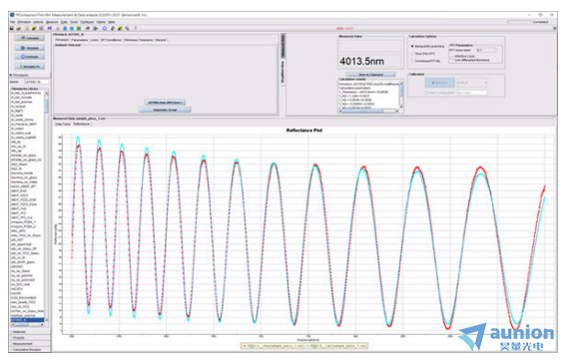The height and width of the screenshot is (362, 566).
Task: Click the question mark help icon
Action: click(136, 28)
